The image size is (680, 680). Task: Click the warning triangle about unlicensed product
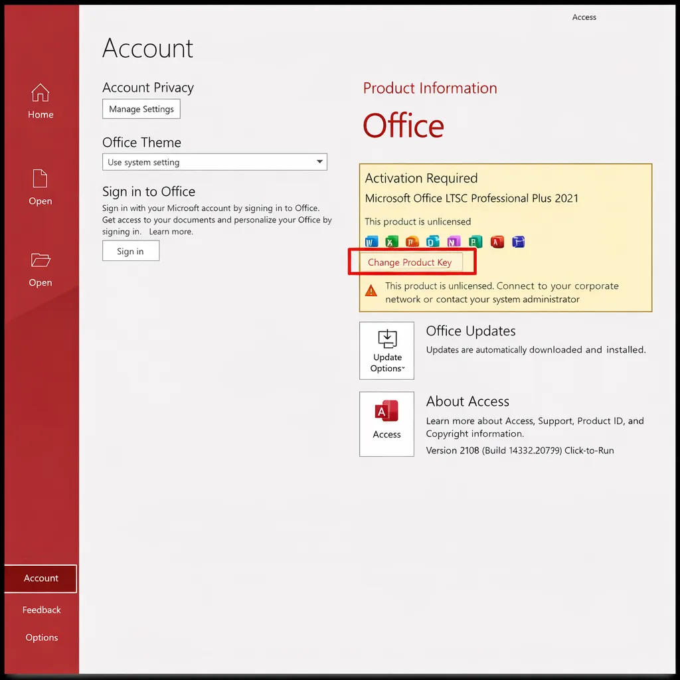(x=371, y=290)
